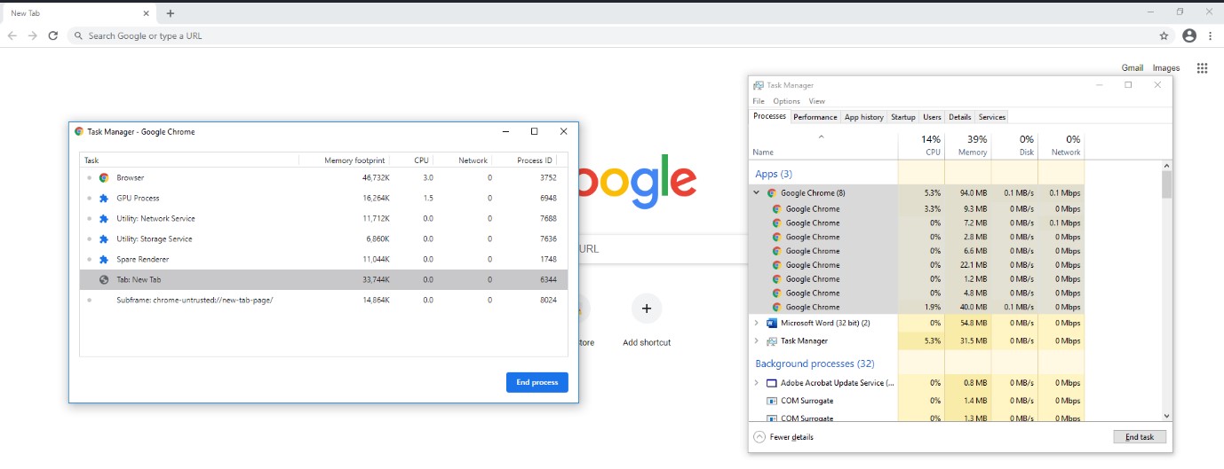Reload the page with the refresh icon

click(x=53, y=35)
